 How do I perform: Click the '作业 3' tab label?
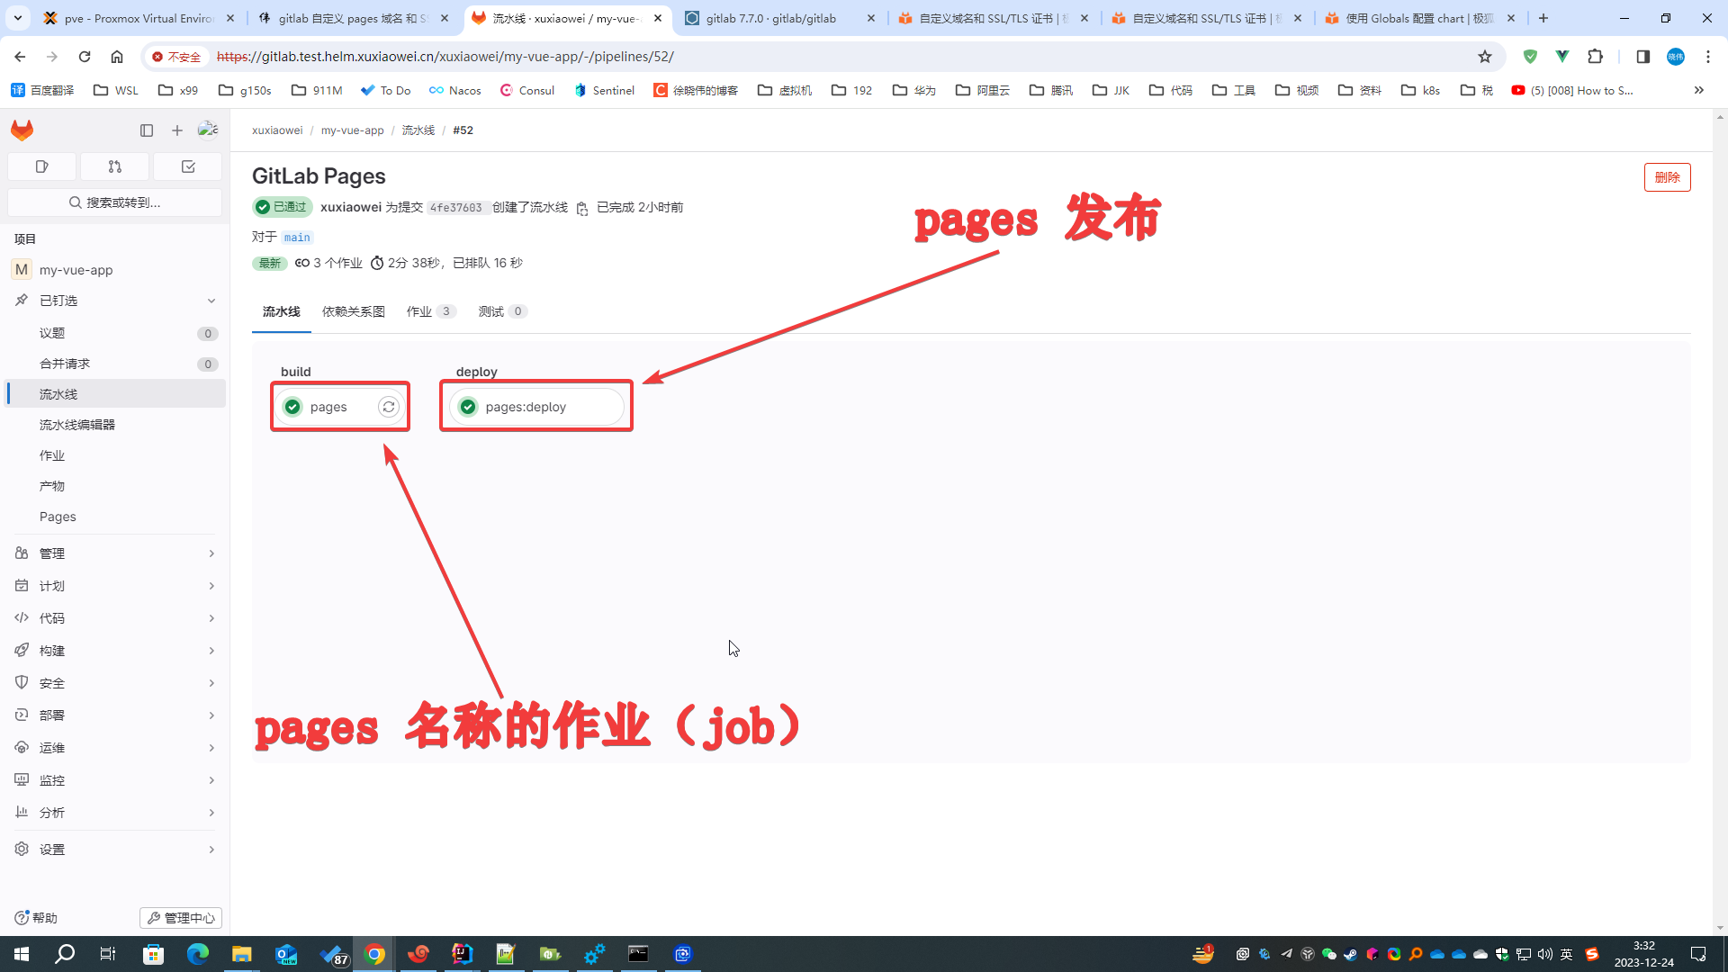(x=428, y=310)
